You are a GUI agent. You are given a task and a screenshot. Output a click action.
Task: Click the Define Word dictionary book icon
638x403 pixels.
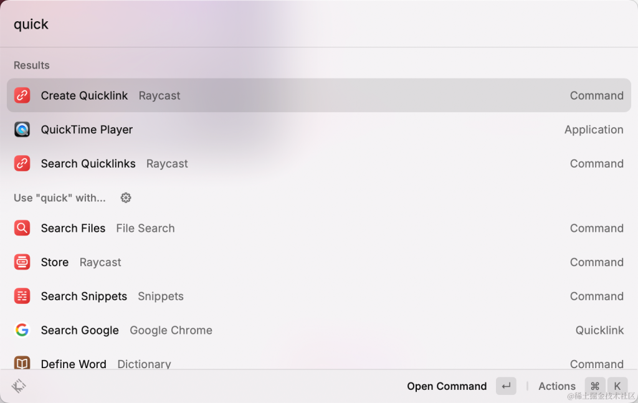tap(22, 363)
